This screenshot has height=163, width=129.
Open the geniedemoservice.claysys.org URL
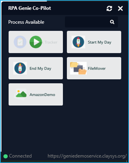click(87, 156)
